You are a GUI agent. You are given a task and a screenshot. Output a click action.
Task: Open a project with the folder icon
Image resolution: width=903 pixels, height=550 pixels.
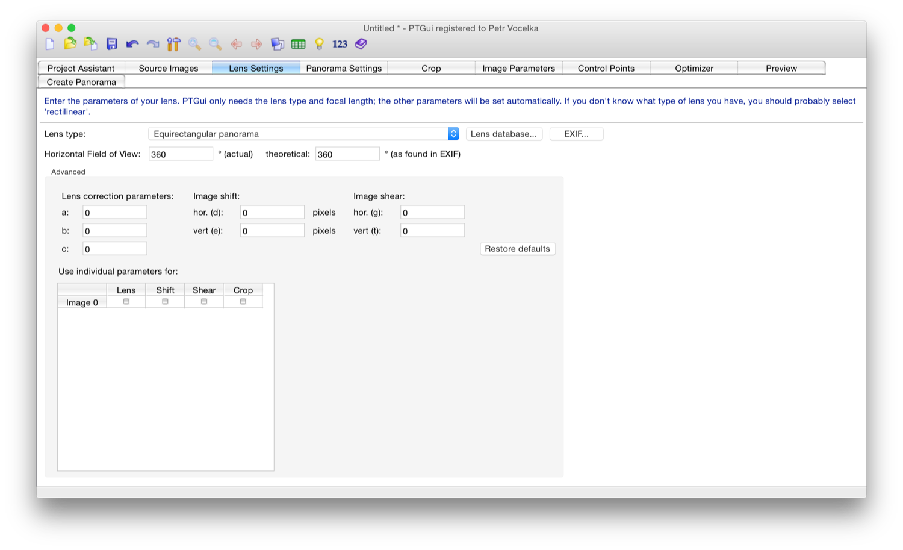tap(70, 44)
